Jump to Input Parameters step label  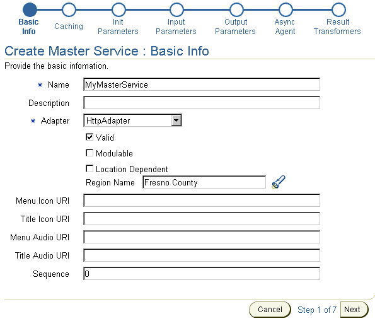176,26
